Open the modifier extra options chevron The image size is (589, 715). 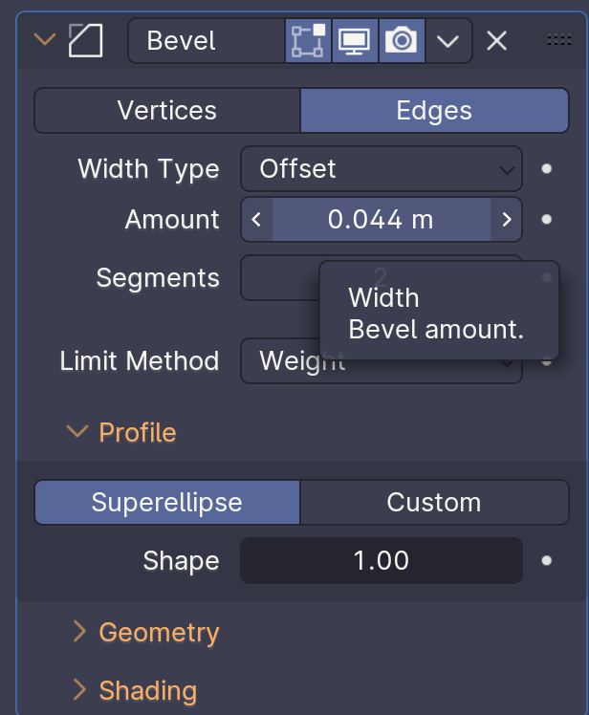pyautogui.click(x=447, y=41)
